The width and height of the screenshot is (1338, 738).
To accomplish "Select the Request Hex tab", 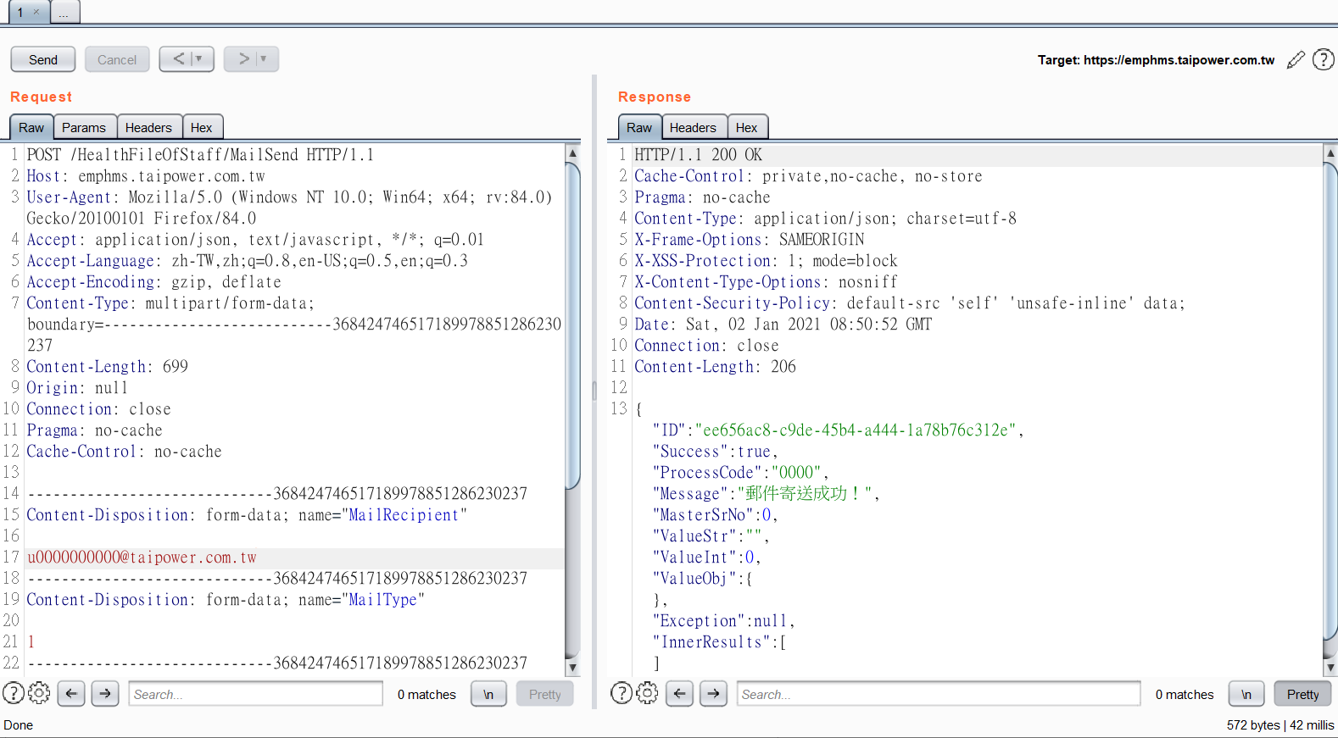I will [202, 127].
